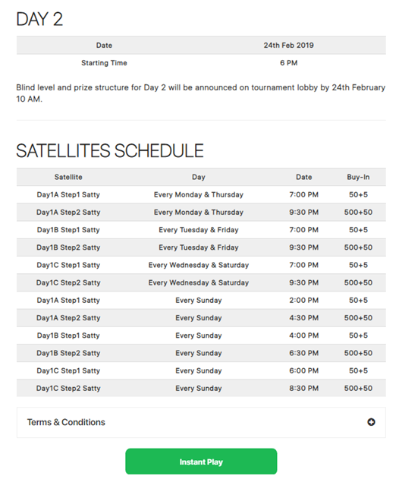Click the Day1B Step2 Satty Tuesday & Friday row
402x482 pixels.
pyautogui.click(x=201, y=247)
